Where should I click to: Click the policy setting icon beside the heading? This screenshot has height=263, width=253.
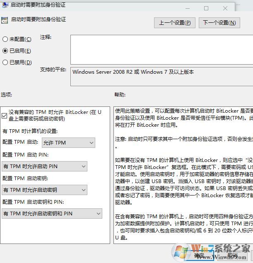point(5,20)
